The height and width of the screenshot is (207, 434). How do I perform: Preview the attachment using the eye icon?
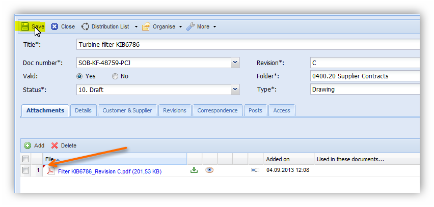(209, 170)
